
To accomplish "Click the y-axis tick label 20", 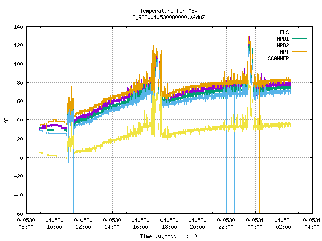I will 20,139.
